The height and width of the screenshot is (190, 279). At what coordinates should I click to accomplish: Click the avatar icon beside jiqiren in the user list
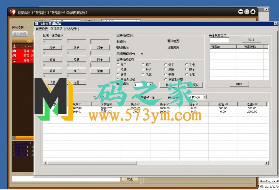(x=14, y=46)
